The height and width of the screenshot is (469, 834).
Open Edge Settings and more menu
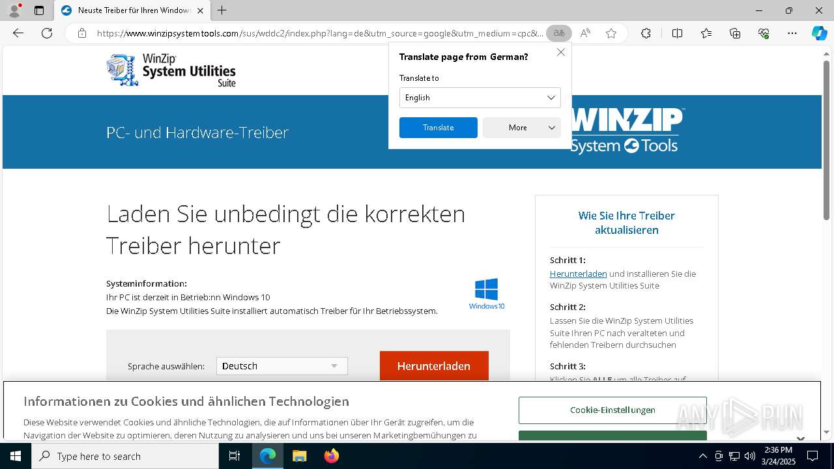coord(792,33)
